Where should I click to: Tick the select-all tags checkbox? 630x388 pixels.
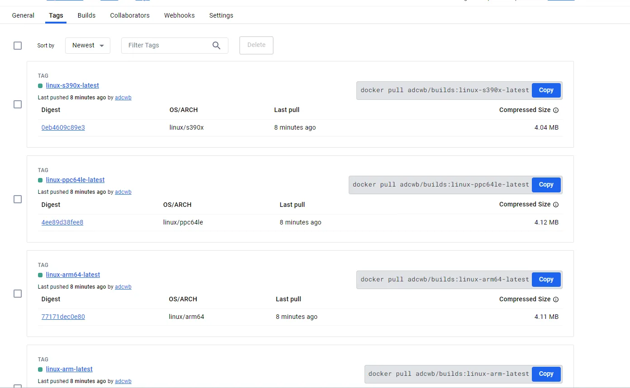[18, 46]
